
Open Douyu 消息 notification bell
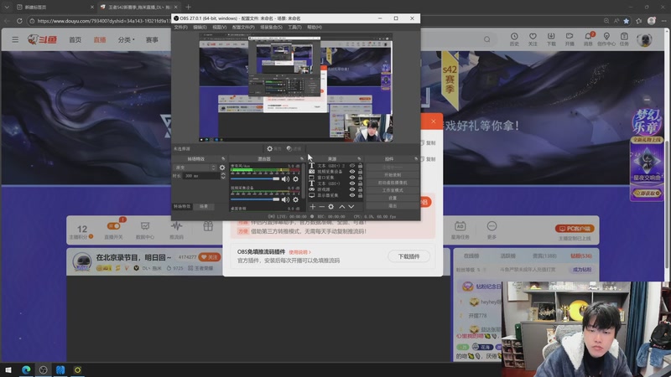(588, 39)
